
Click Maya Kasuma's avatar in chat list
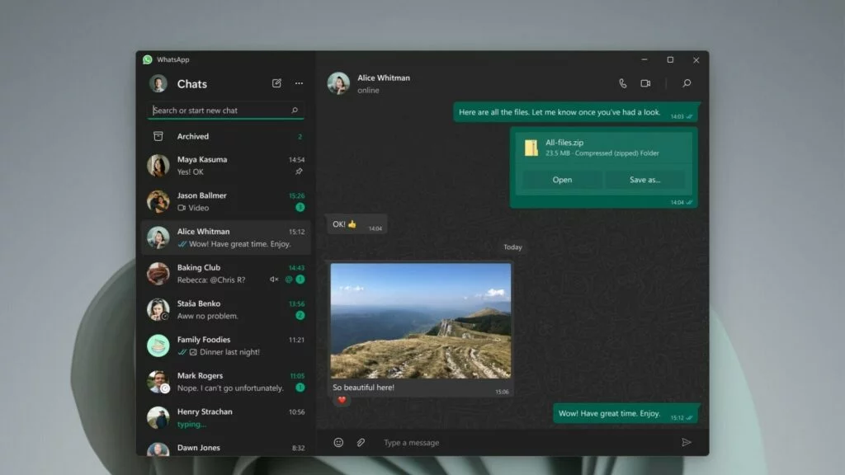click(x=158, y=165)
